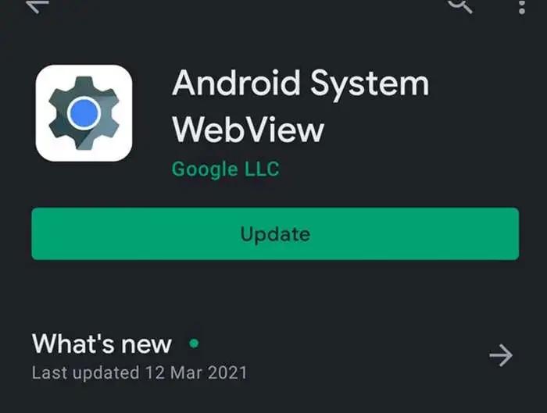
Task: Open What's new details via right arrow
Action: (x=501, y=355)
